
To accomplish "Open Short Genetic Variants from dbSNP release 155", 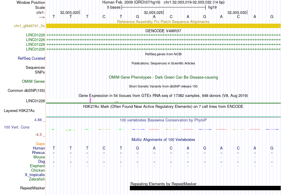I will (x=163, y=86).
